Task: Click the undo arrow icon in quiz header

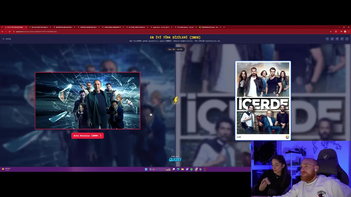Action: click(327, 39)
